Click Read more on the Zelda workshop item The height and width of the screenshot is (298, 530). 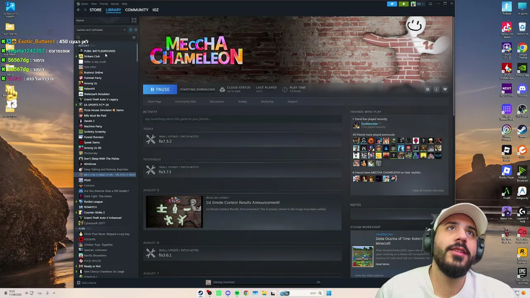click(x=383, y=264)
